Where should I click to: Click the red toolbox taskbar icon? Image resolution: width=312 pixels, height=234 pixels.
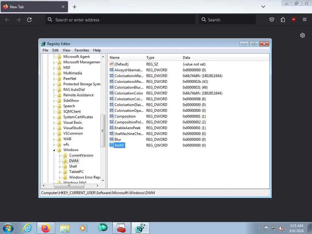coord(121,228)
